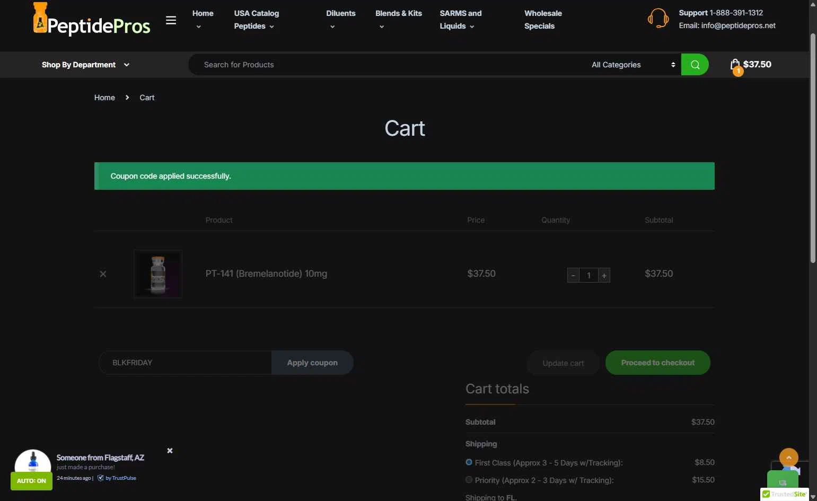Viewport: 817px width, 501px height.
Task: Click the Cart totals heading
Action: tap(497, 389)
